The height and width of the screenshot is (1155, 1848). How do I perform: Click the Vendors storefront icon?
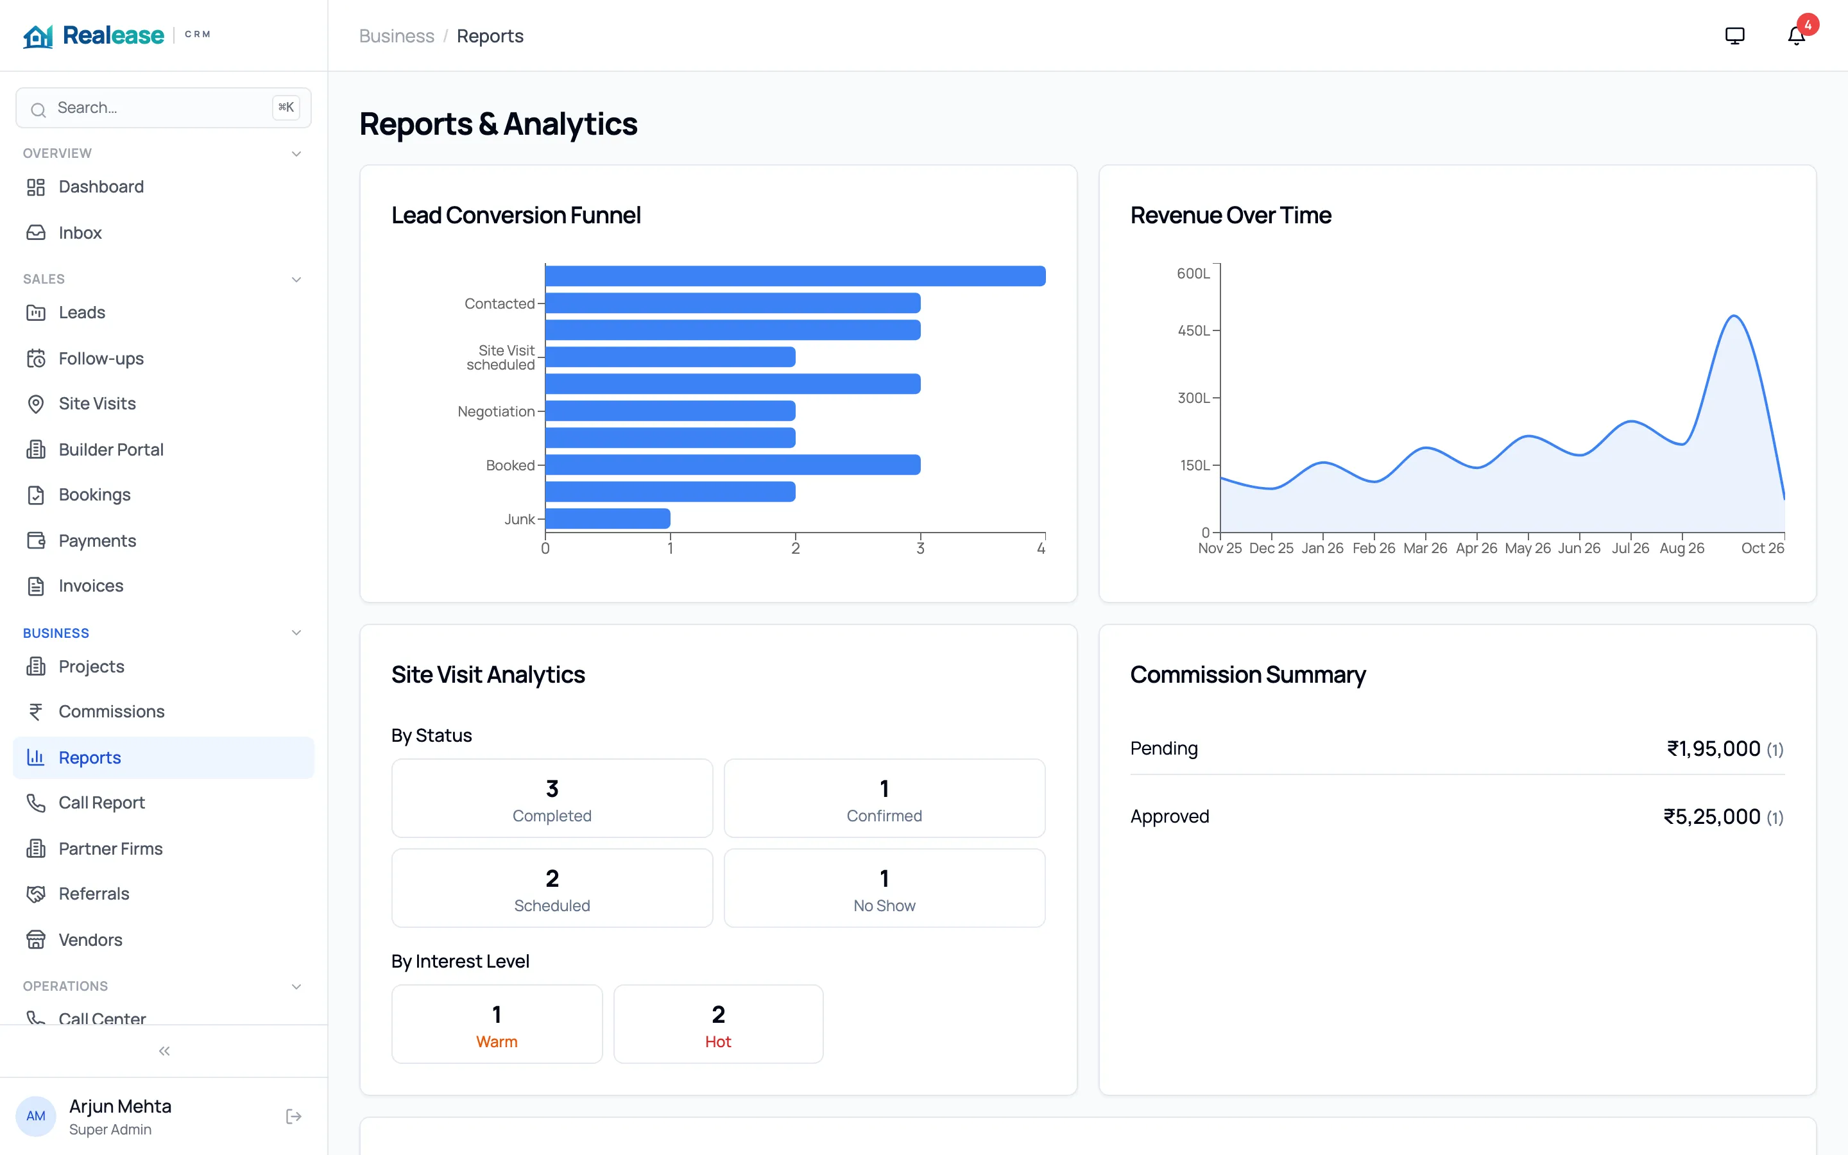pos(36,939)
